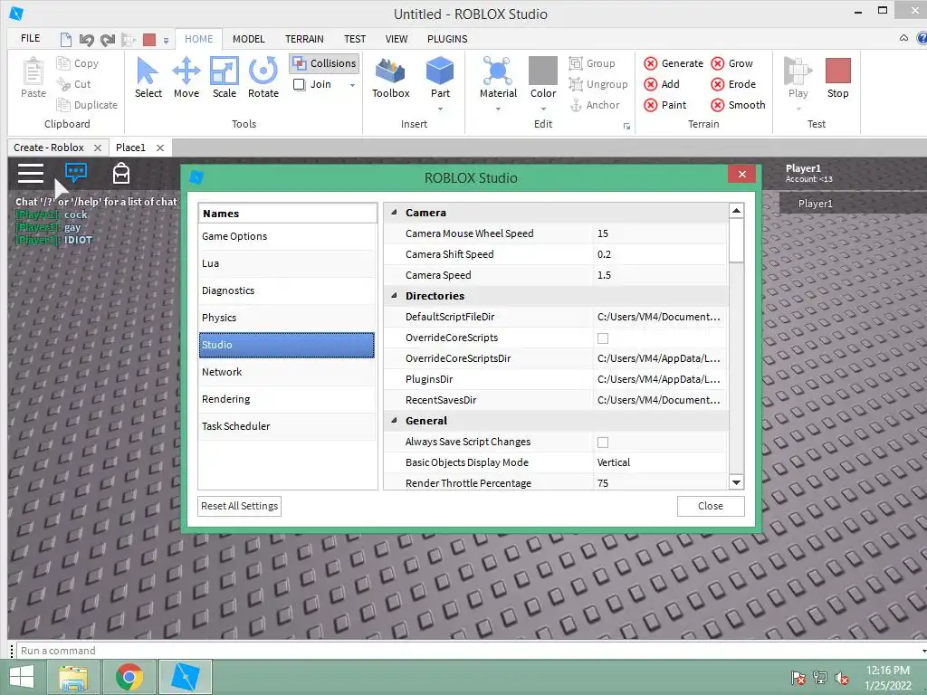This screenshot has width=927, height=695.
Task: Select the Paint terrain tool
Action: (665, 105)
